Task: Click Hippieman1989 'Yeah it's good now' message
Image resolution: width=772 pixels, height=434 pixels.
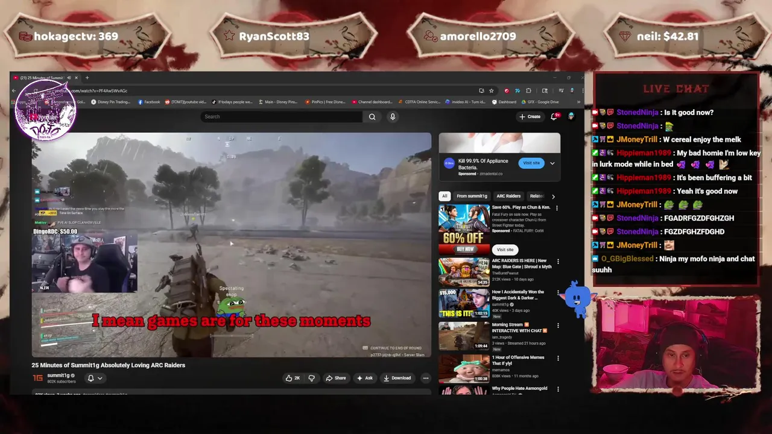Action: 665,191
